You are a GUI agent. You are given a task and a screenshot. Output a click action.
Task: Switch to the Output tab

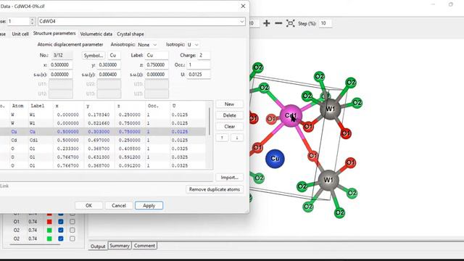98,246
